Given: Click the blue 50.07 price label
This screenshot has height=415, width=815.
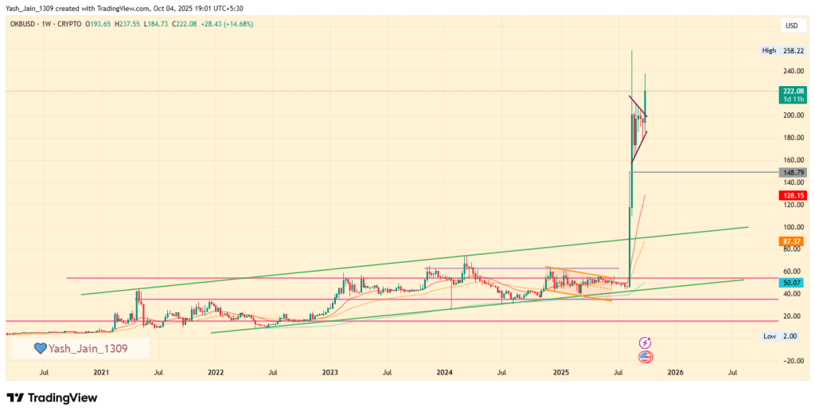Looking at the screenshot, I should click(x=791, y=283).
